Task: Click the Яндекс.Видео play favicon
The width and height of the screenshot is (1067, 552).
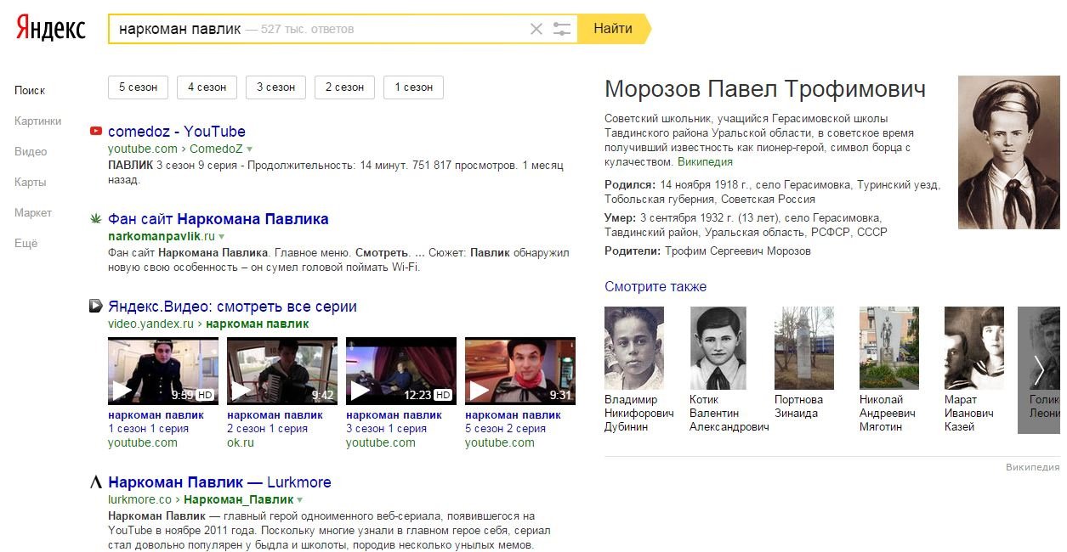Action: click(96, 307)
